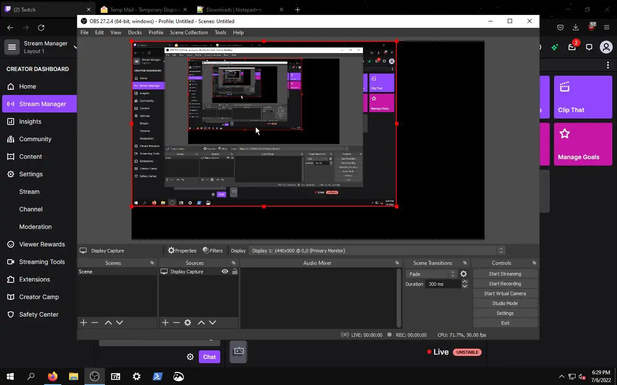
Task: Select the Scene item in Scenes list
Action: click(x=117, y=272)
